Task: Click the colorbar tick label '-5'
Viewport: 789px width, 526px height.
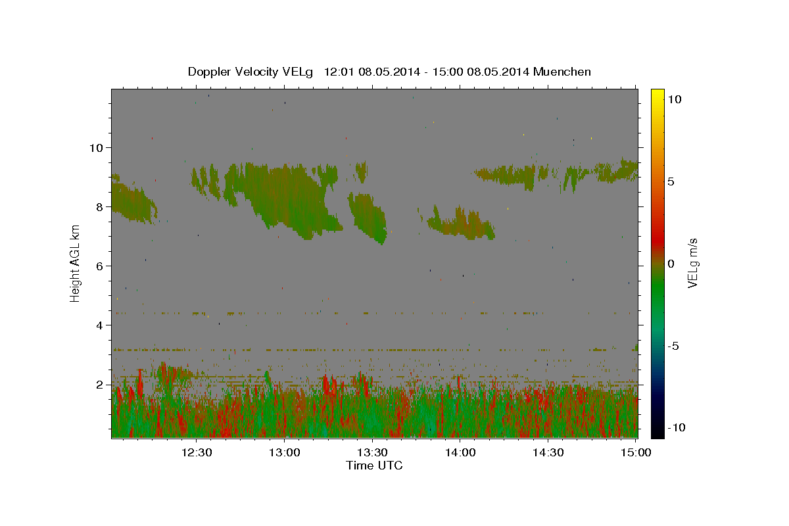Action: point(675,346)
